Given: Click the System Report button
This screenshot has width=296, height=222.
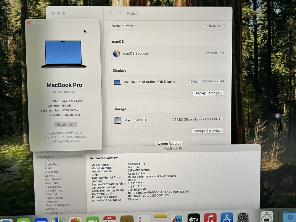Looking at the screenshot, I should pos(169,144).
